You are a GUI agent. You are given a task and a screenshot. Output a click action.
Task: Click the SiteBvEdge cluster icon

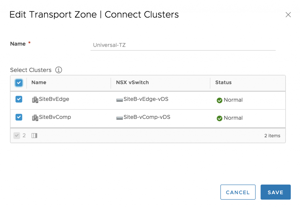[35, 100]
